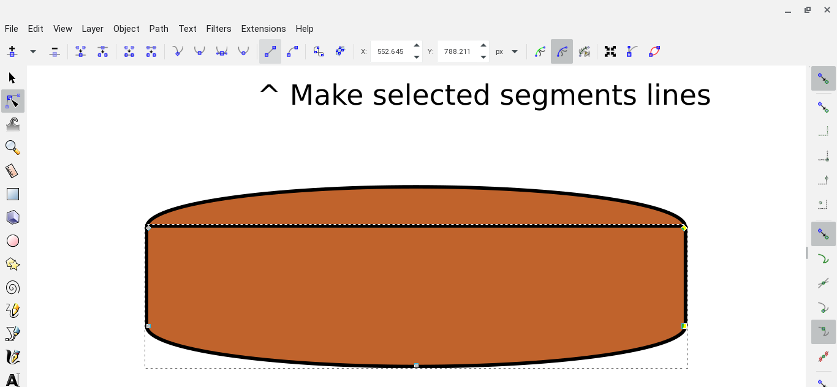The image size is (837, 387).
Task: Toggle Snap to smooth nodes
Action: (824, 331)
